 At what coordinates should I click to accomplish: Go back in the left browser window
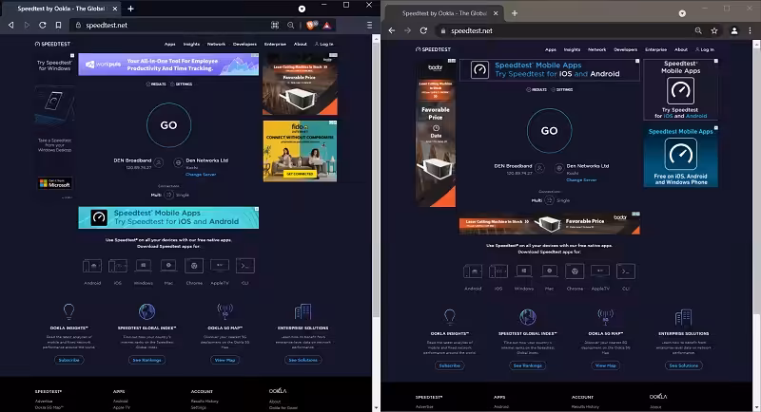[10, 25]
